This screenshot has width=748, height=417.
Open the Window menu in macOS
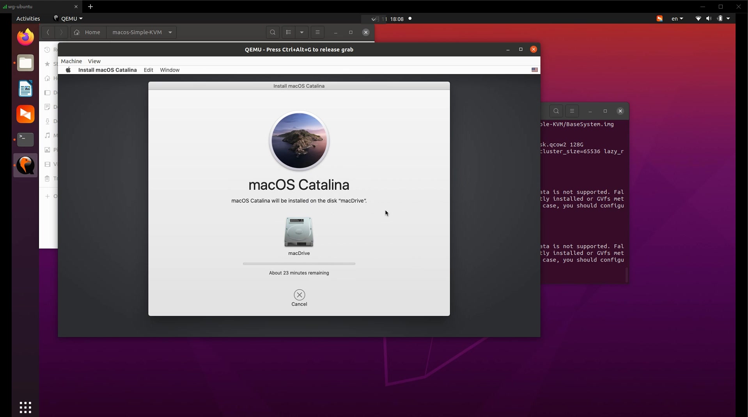pos(170,70)
